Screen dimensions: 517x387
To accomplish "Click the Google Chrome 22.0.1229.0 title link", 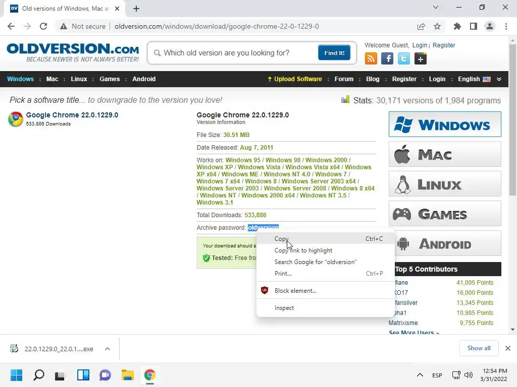I will point(72,115).
